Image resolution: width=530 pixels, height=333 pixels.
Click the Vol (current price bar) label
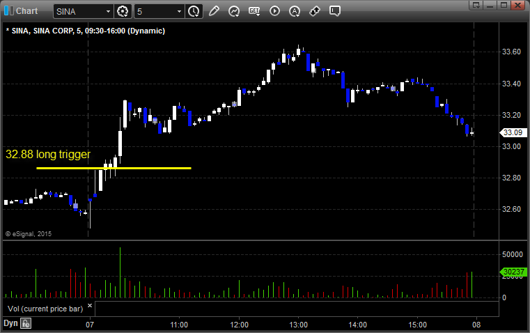[x=45, y=309]
